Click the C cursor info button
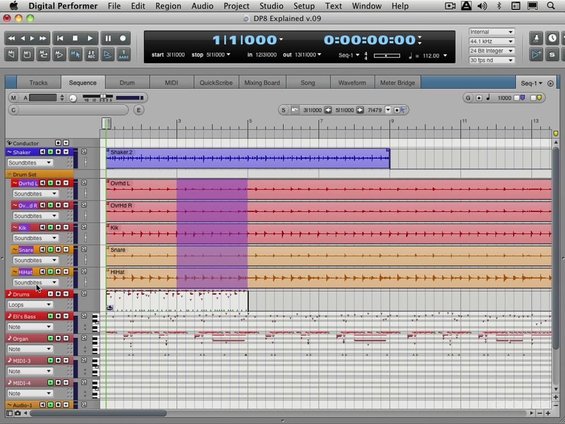This screenshot has width=565, height=424. (x=14, y=110)
